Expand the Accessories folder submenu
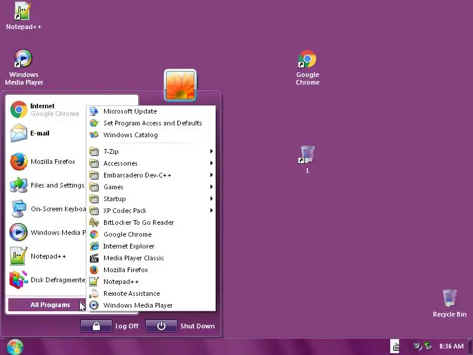 tap(151, 163)
